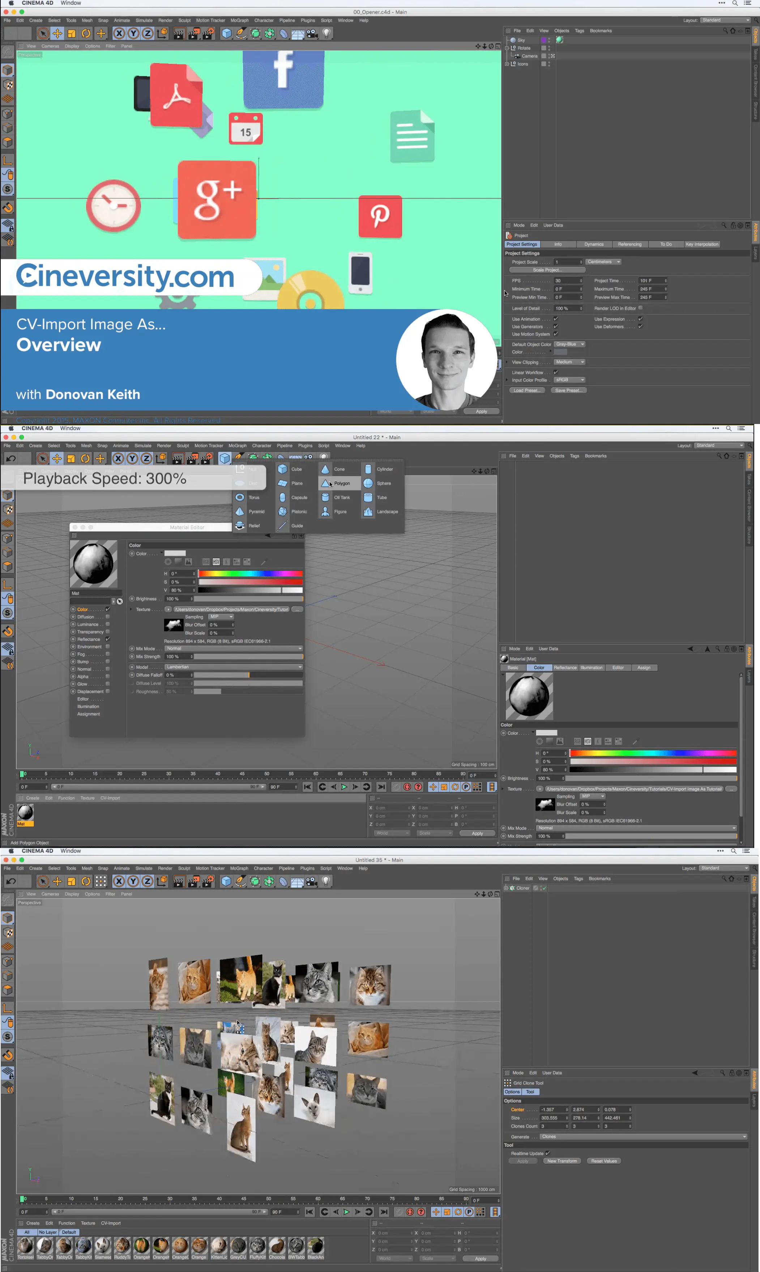760x1272 pixels.
Task: Switch to Key Interpolation tab
Action: 702,244
